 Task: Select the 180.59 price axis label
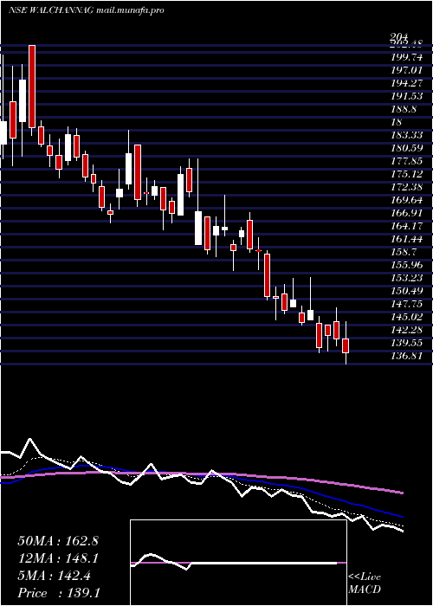(406, 148)
